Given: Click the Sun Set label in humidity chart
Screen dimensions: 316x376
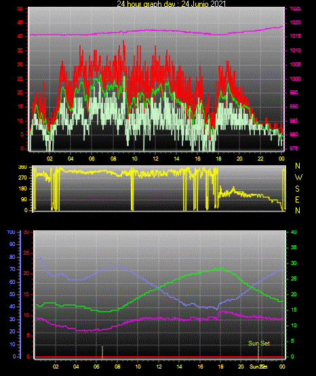Looking at the screenshot, I should (259, 343).
